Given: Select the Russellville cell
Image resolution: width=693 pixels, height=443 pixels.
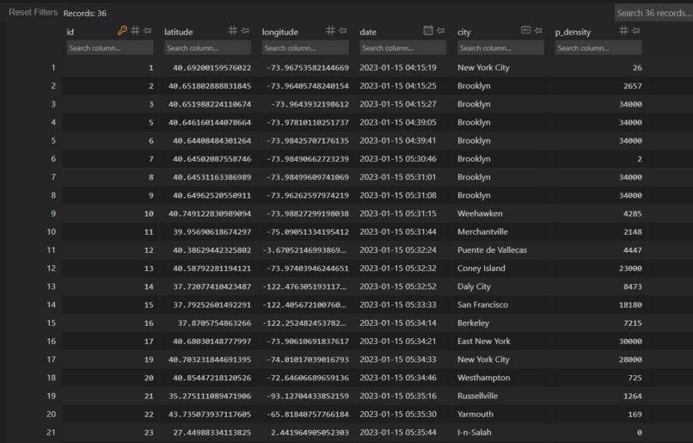Looking at the screenshot, I should pos(478,396).
